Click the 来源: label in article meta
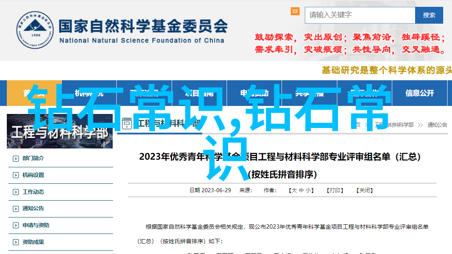Screen dimensions: 452x254 pyautogui.click(x=245, y=190)
